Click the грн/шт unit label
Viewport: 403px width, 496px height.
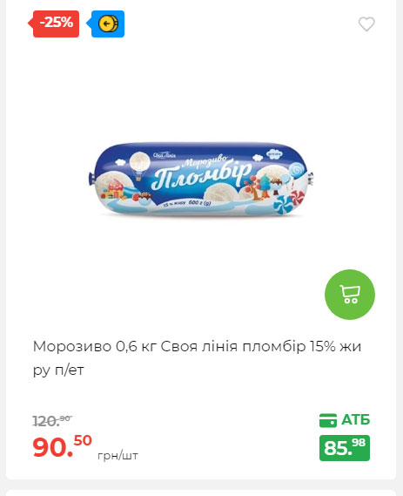(118, 456)
